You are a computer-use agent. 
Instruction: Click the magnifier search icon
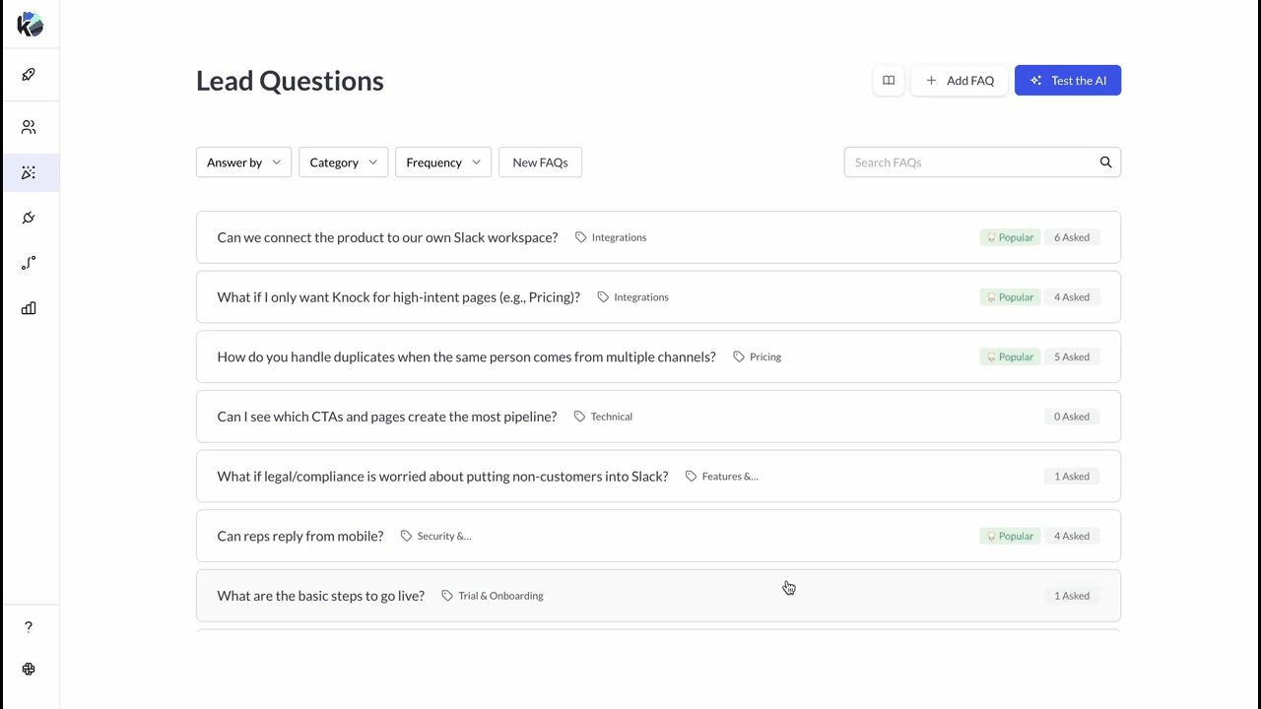(x=1105, y=162)
